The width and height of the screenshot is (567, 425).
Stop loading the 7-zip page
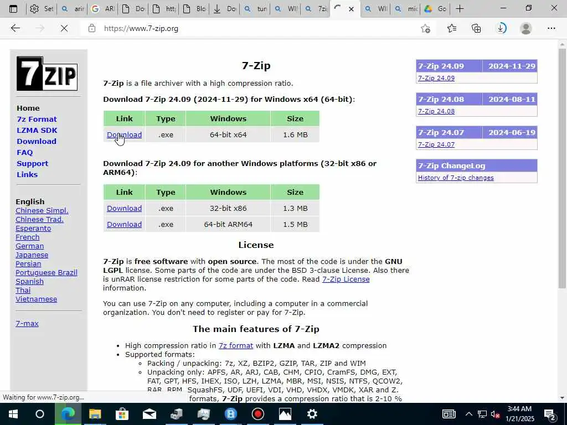[64, 28]
